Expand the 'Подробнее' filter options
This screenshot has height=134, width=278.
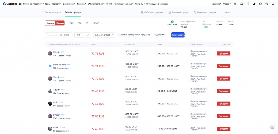160,35
